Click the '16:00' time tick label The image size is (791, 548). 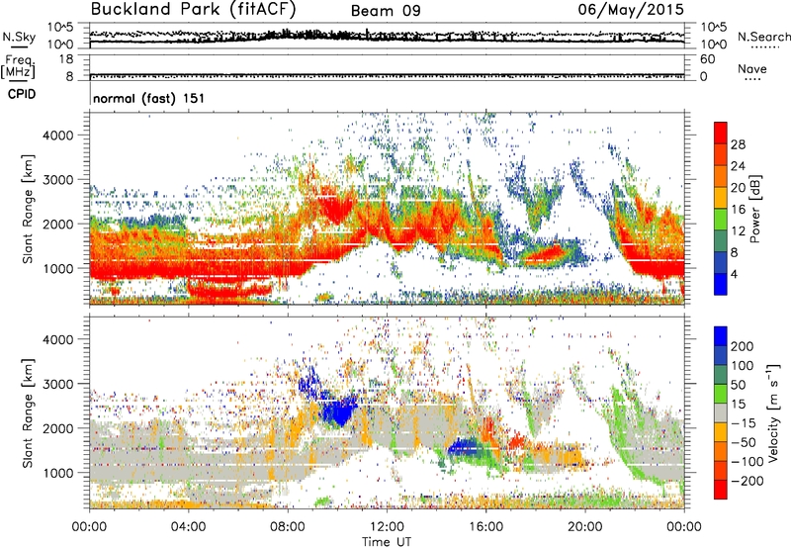[485, 527]
